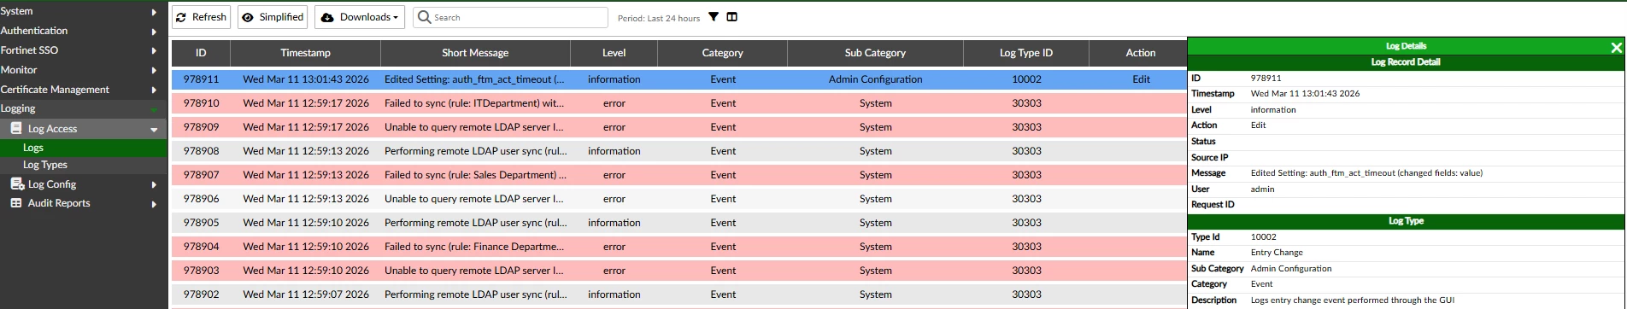Select log row ID 978909
The image size is (1627, 309).
678,127
